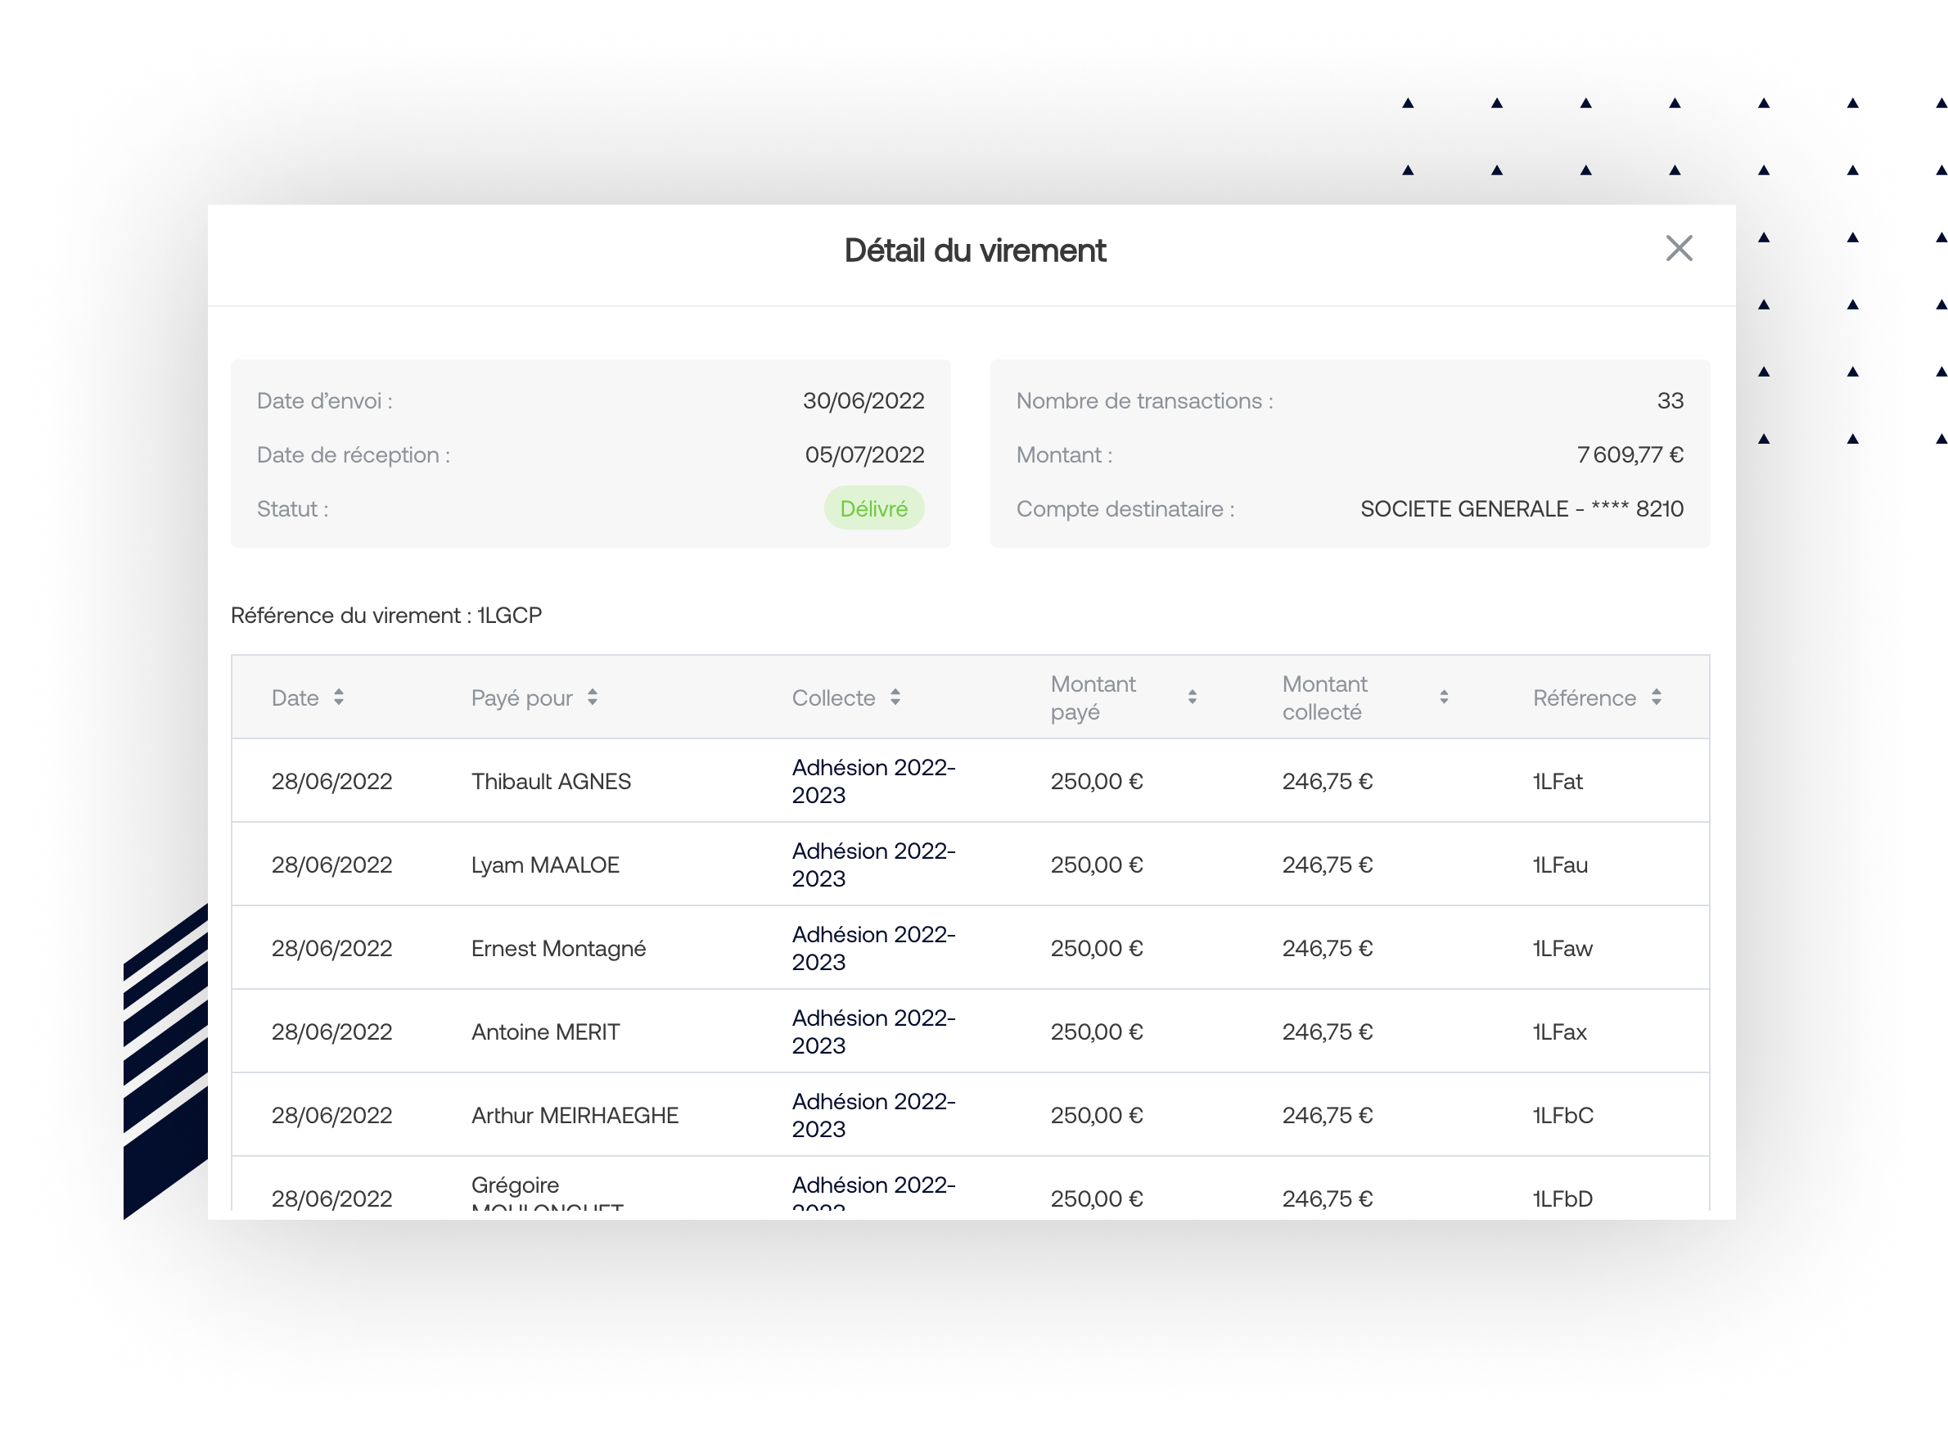Image resolution: width=1948 pixels, height=1431 pixels.
Task: Click 246,75 € in Ernest Montagné row
Action: [x=1327, y=948]
